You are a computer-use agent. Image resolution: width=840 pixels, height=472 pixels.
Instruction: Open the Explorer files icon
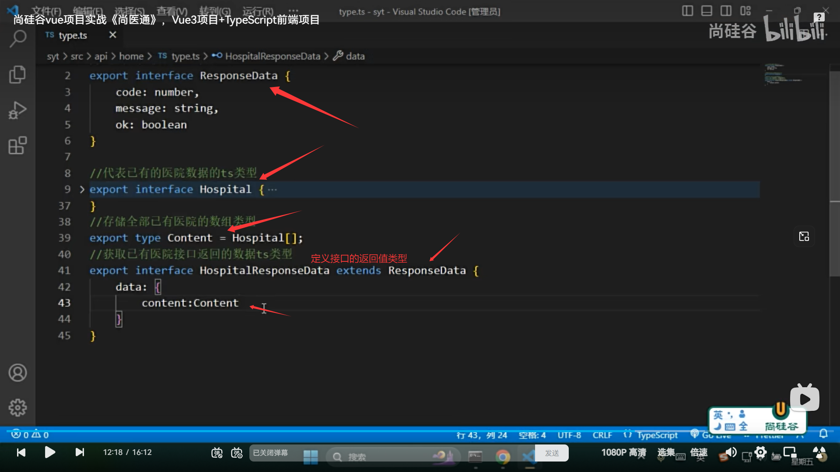coord(17,74)
